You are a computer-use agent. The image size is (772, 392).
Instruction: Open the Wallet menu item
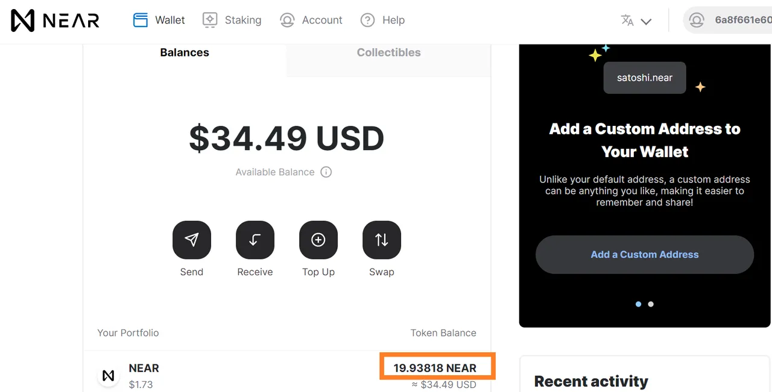[x=159, y=20]
